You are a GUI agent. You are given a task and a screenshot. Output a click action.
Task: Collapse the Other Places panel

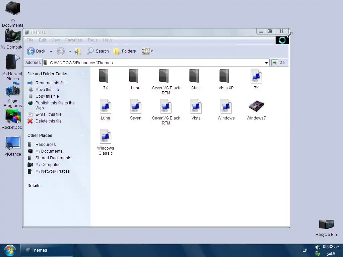tap(82, 136)
